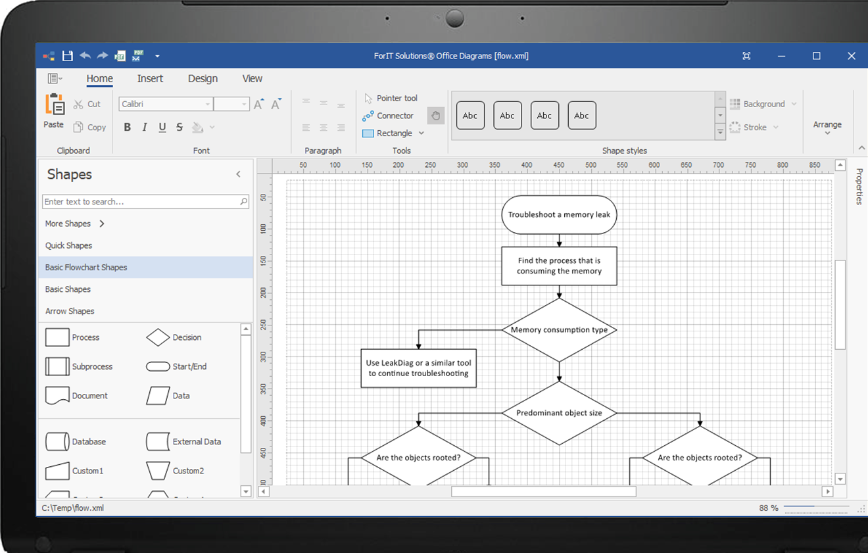Open the application menu button beside Home

click(x=55, y=78)
